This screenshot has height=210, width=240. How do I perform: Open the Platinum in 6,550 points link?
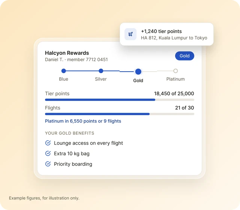(x=83, y=121)
